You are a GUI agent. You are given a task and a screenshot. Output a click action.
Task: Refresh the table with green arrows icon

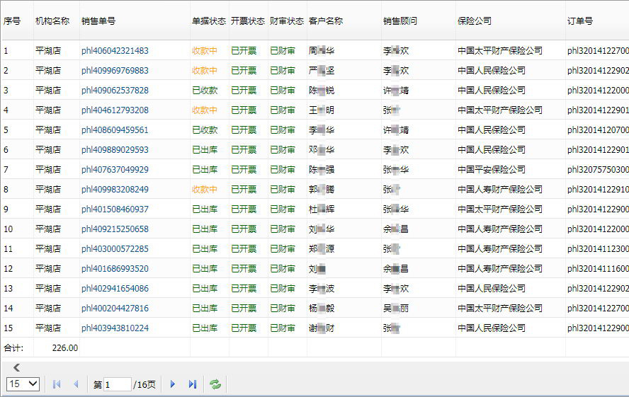[215, 384]
